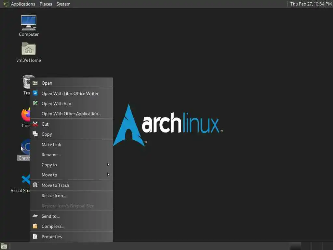Click the workspace switcher in bottom panel

pyautogui.click(x=311, y=246)
